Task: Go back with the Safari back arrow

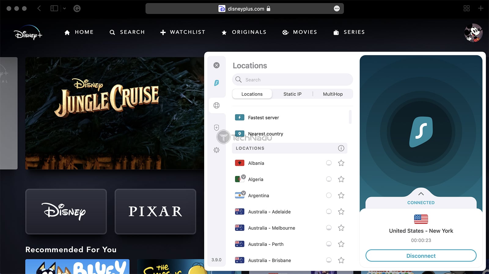Action: point(39,8)
